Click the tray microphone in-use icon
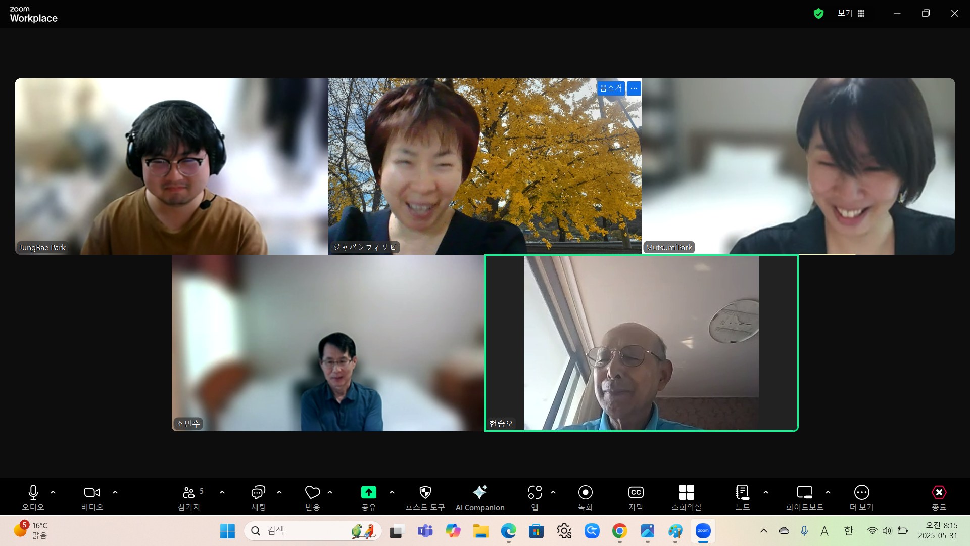Image resolution: width=970 pixels, height=546 pixels. click(x=804, y=531)
